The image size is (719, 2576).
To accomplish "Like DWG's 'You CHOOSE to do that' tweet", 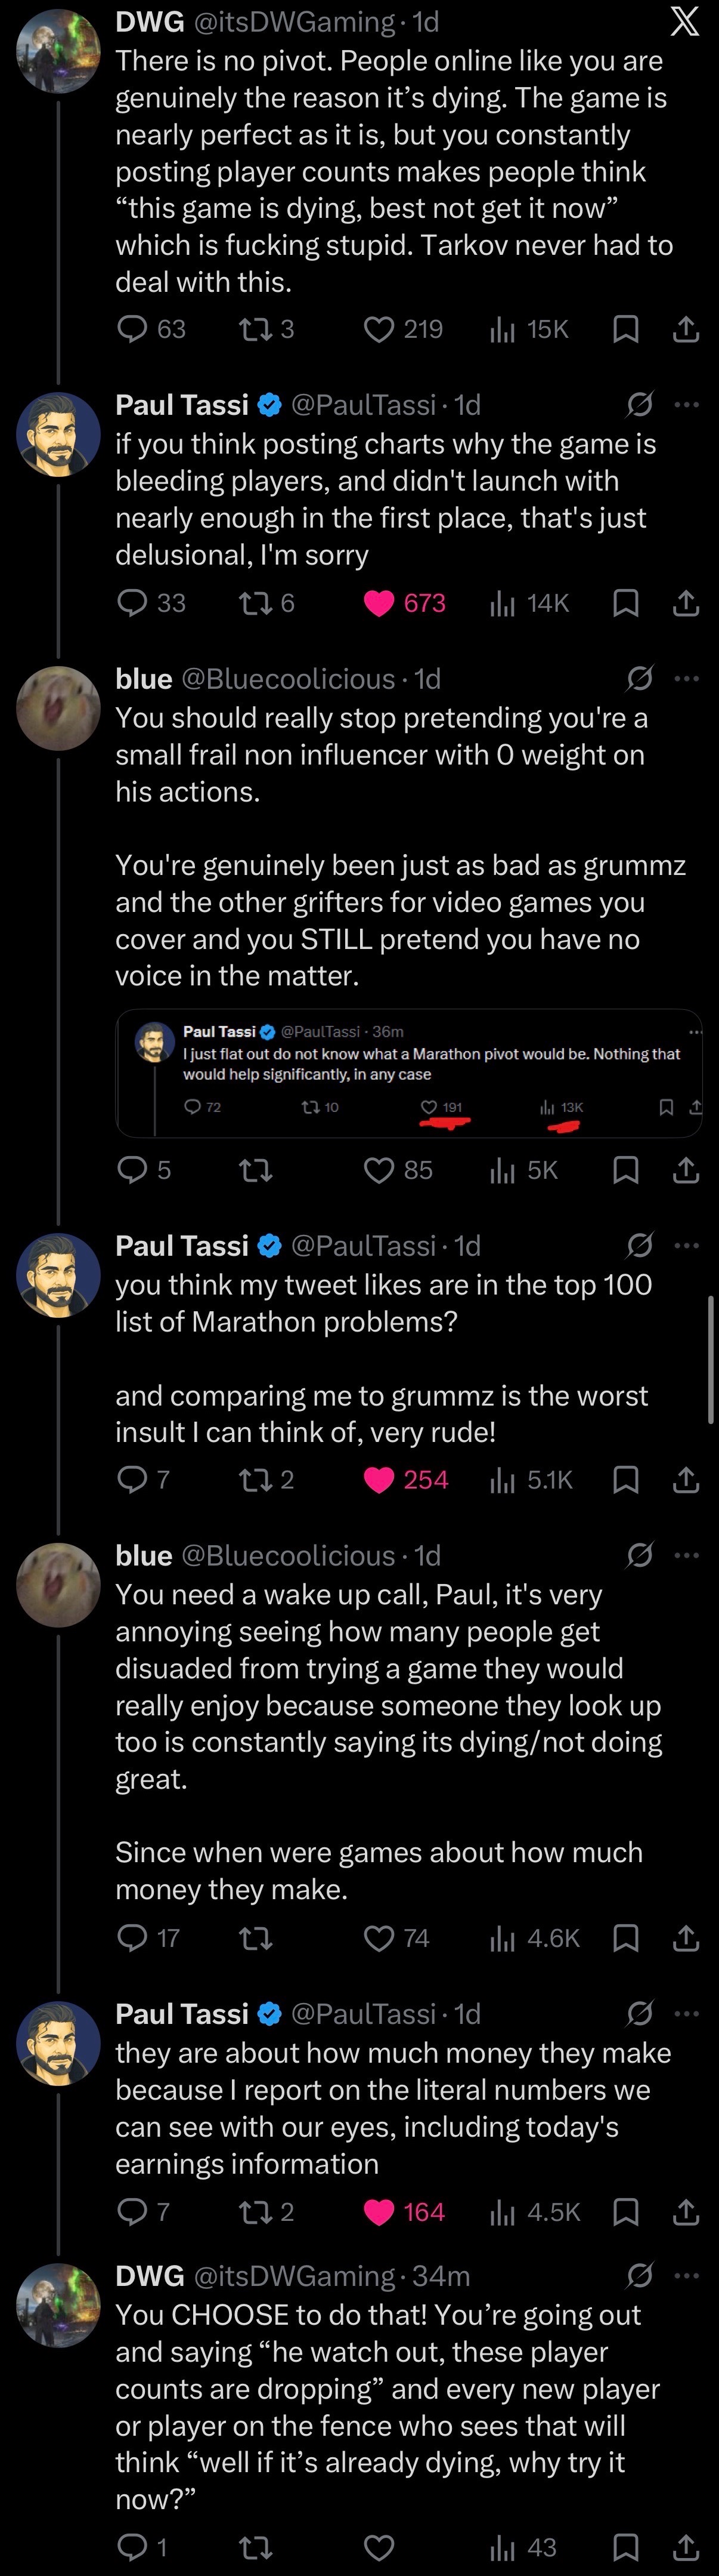I will [x=379, y=2547].
